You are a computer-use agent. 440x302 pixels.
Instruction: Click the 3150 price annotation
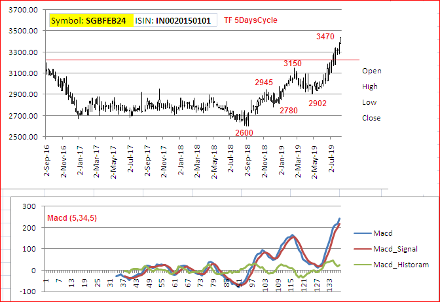pyautogui.click(x=293, y=64)
